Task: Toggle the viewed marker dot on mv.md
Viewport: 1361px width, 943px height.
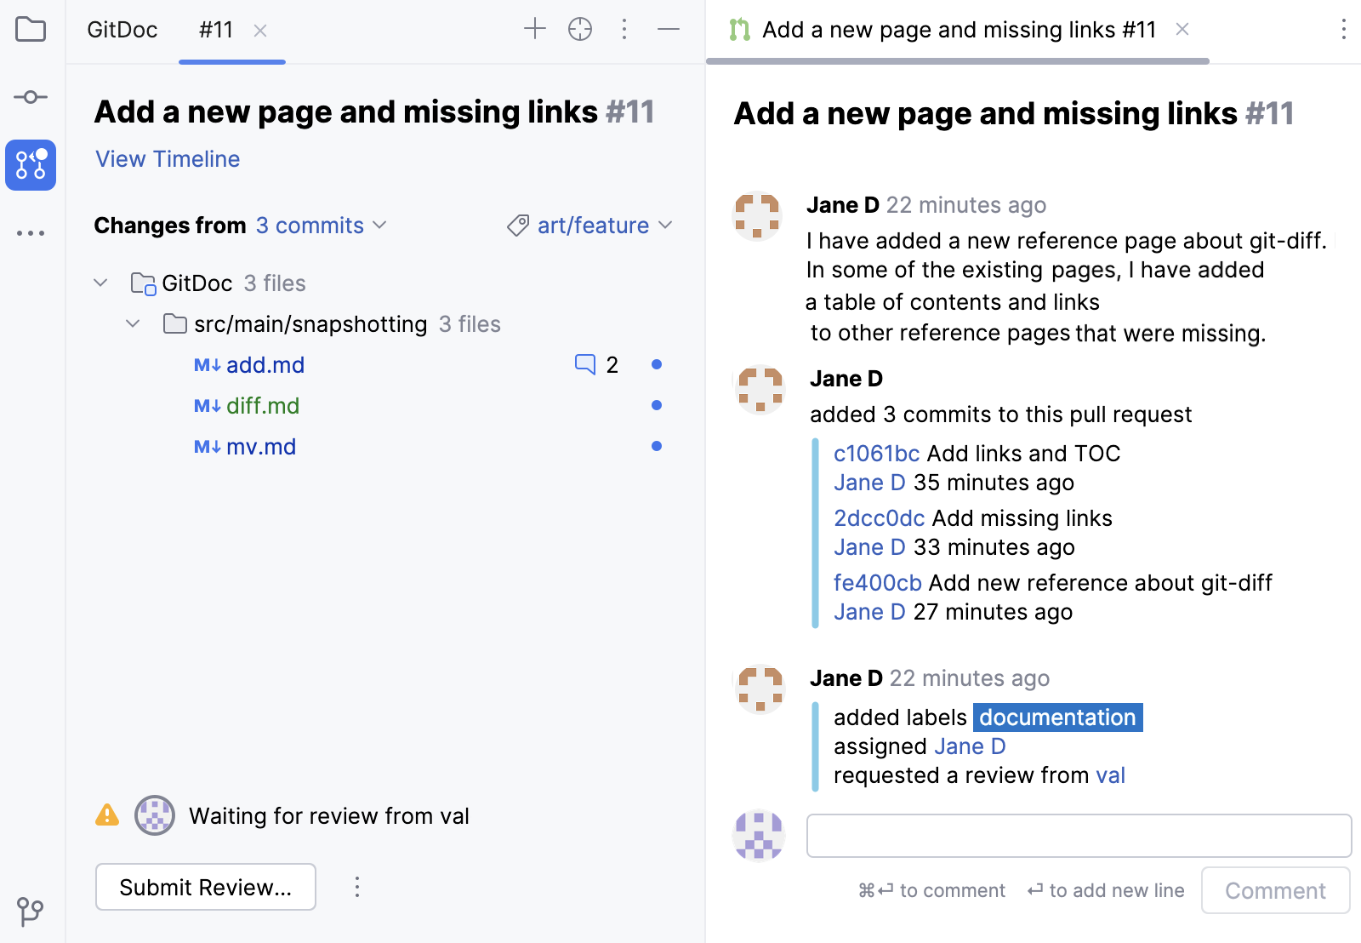Action: [x=656, y=445]
